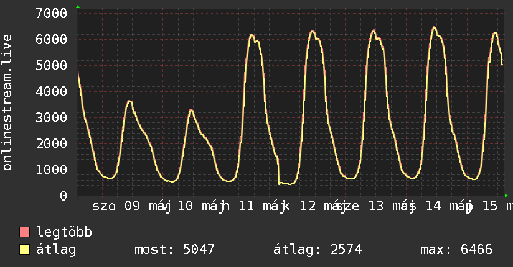513x267 pixels.
Task: Click the szo 09 máj date label
Action: [131, 206]
